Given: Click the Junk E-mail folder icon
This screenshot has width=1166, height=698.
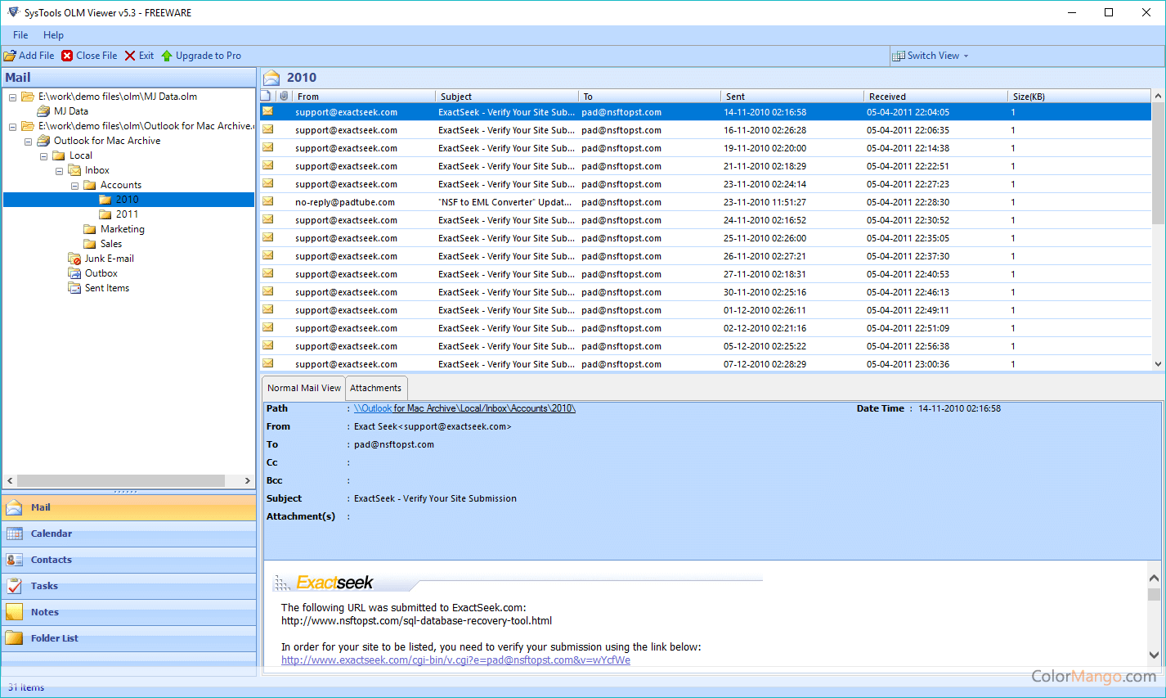Looking at the screenshot, I should (x=74, y=259).
